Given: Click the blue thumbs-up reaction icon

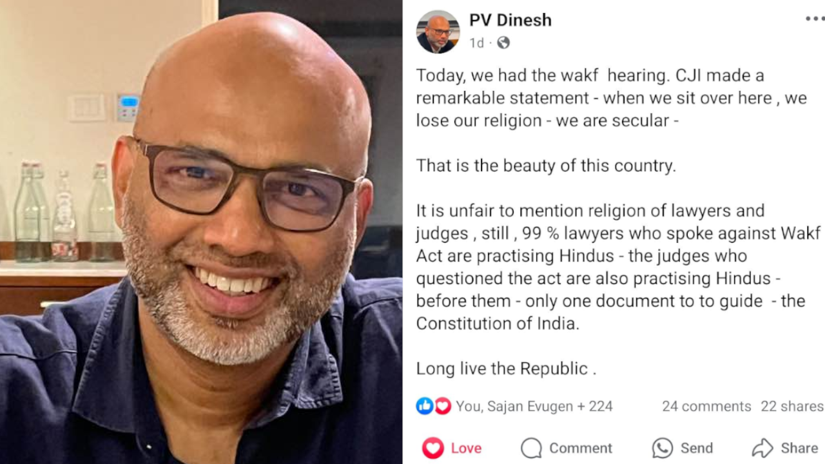Looking at the screenshot, I should click(425, 406).
